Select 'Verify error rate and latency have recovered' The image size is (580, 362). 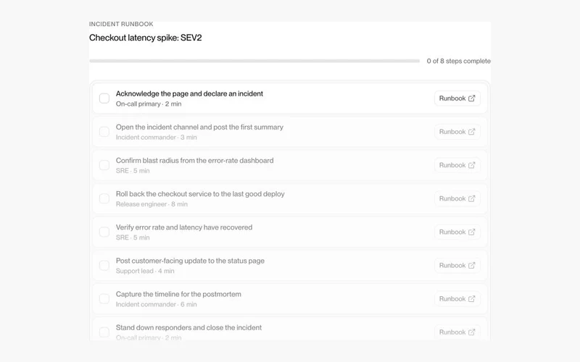tap(184, 227)
